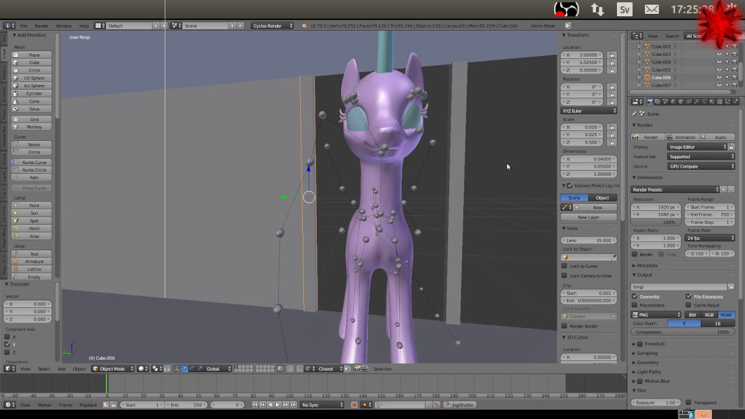Uncheck the File Extensions option
745x419 pixels.
(x=689, y=297)
